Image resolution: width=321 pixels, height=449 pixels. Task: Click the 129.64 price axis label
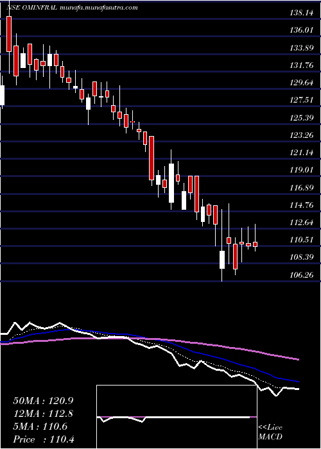pos(301,83)
